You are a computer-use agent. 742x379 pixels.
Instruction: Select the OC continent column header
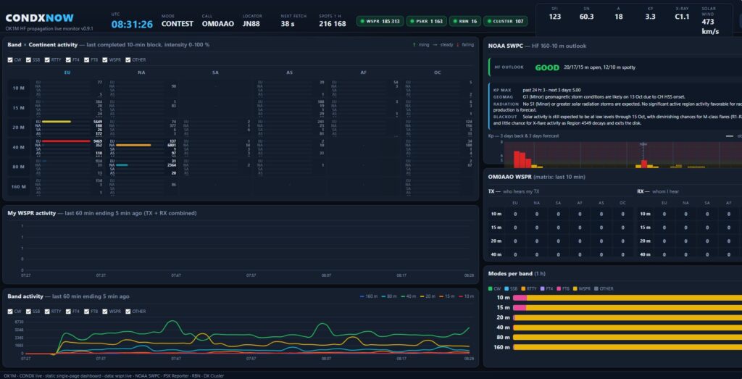click(437, 72)
